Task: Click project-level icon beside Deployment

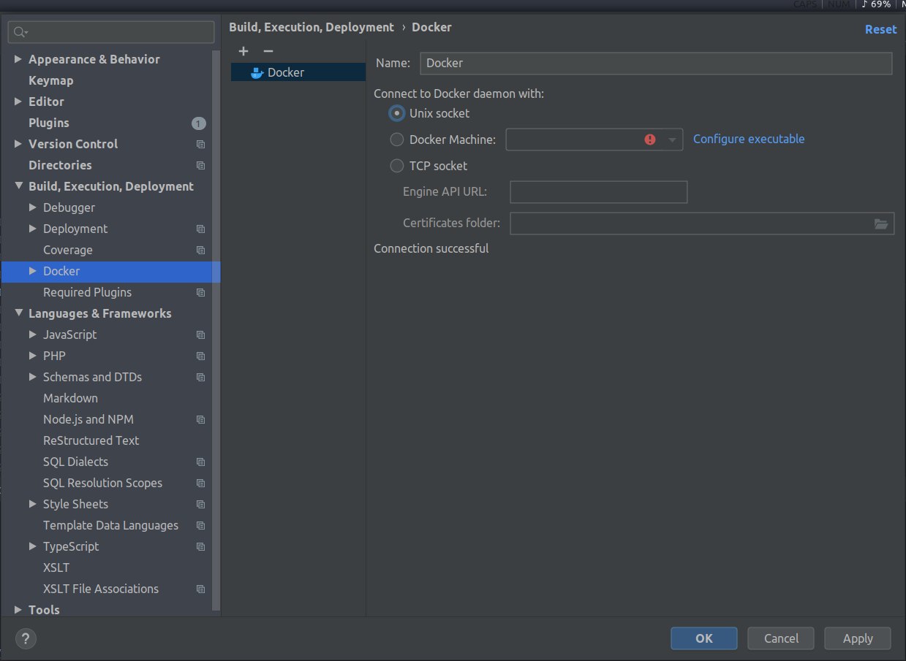Action: point(201,229)
